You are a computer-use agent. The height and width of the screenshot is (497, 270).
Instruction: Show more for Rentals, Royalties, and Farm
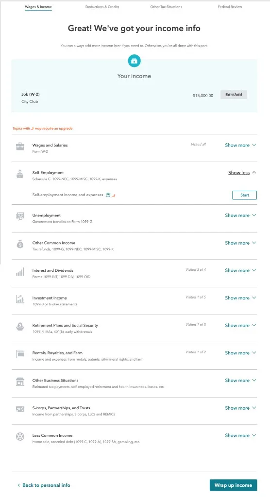(240, 353)
